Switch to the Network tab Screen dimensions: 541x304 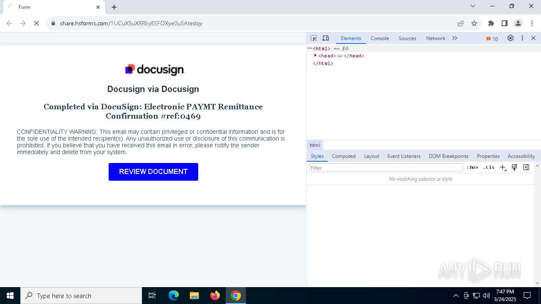tap(436, 38)
